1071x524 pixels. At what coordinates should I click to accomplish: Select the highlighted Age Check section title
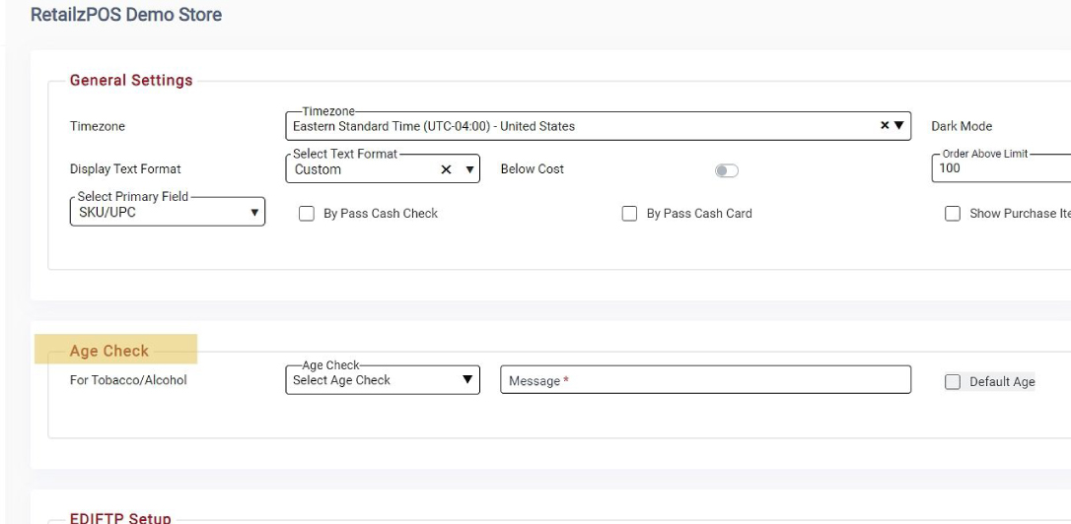point(109,351)
